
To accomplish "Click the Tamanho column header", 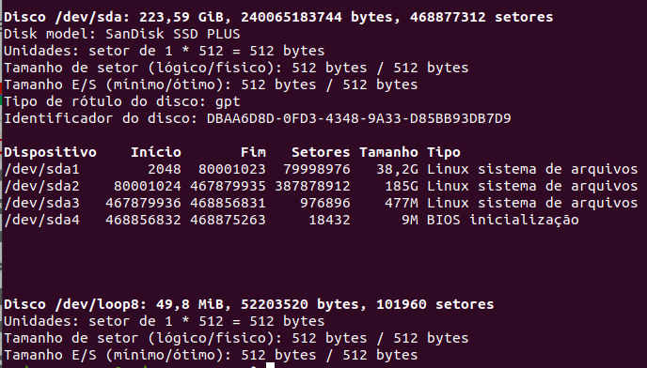I will pyautogui.click(x=388, y=152).
